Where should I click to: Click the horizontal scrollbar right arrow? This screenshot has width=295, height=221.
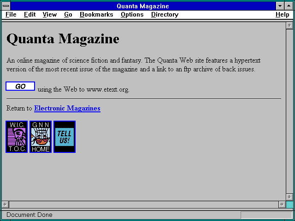tap(282, 204)
